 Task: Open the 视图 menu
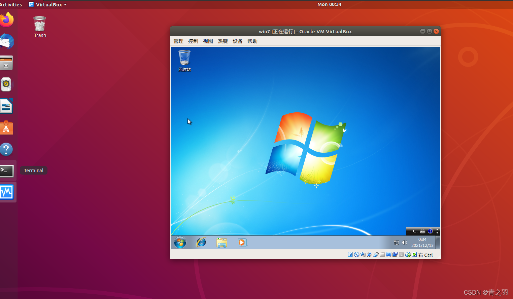pyautogui.click(x=208, y=41)
